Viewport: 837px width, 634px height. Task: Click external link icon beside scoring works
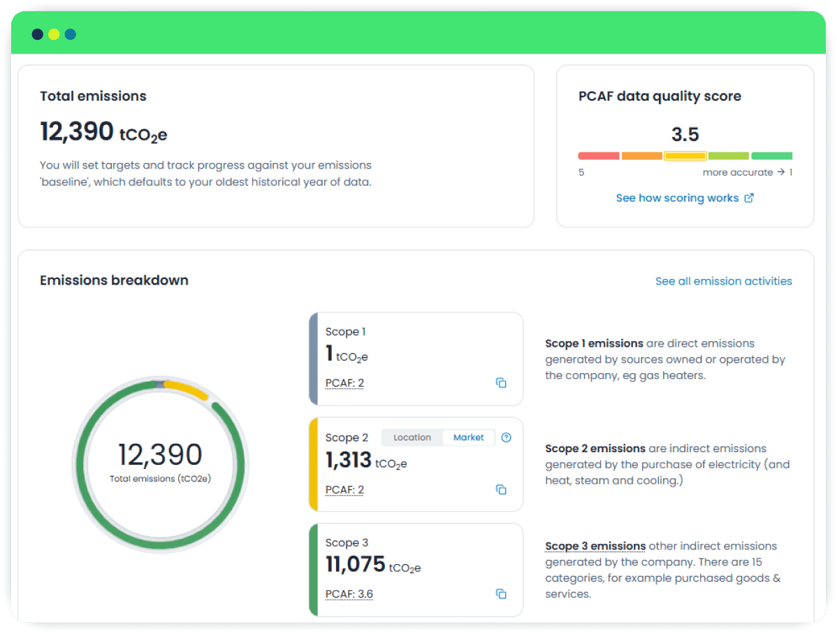click(x=749, y=198)
